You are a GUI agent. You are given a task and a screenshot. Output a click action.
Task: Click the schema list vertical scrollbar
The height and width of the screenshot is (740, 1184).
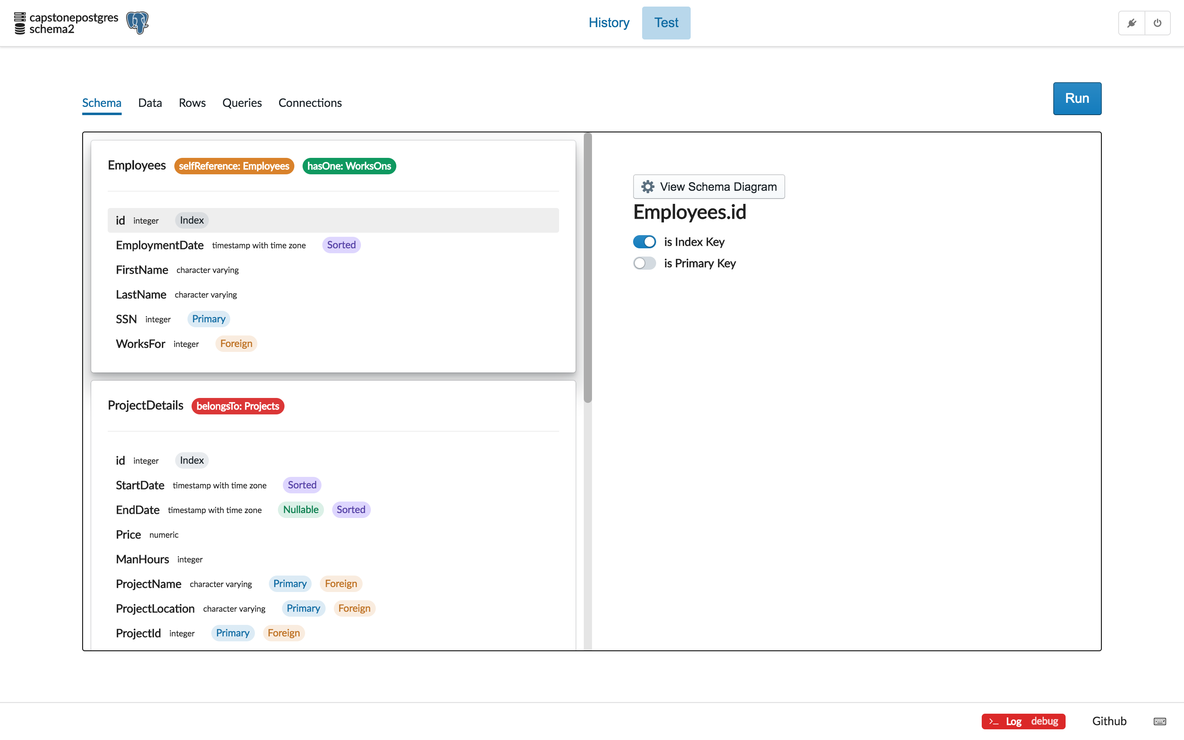coord(587,267)
